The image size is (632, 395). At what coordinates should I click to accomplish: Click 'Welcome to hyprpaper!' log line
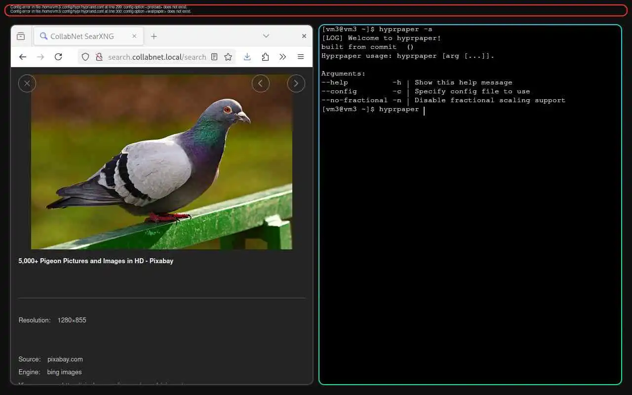pyautogui.click(x=381, y=38)
